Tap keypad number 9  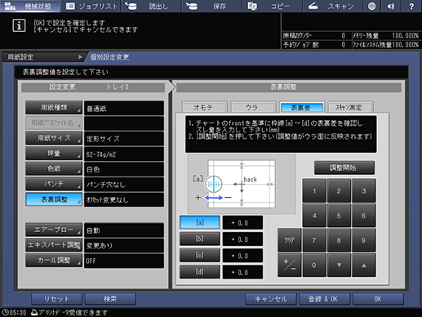point(363,240)
